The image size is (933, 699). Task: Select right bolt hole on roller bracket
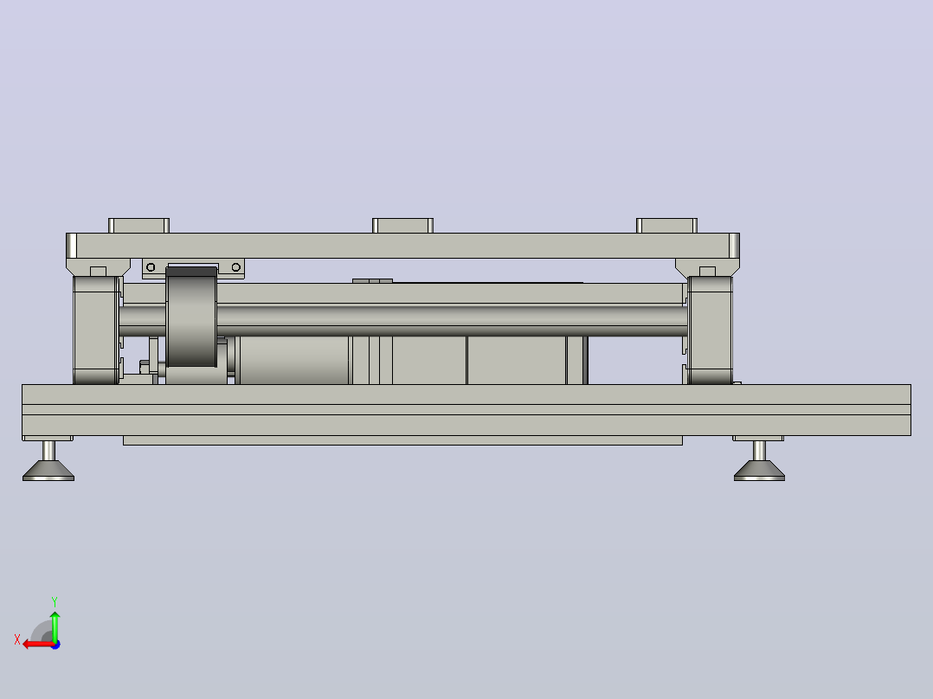(236, 267)
